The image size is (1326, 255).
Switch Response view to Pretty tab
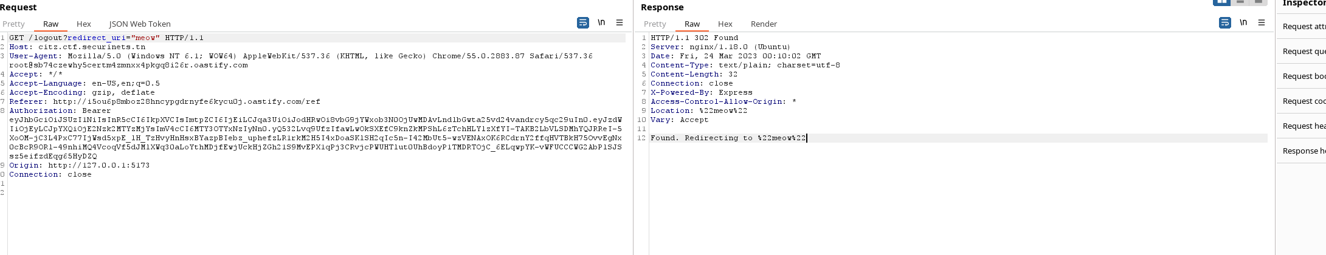[655, 24]
